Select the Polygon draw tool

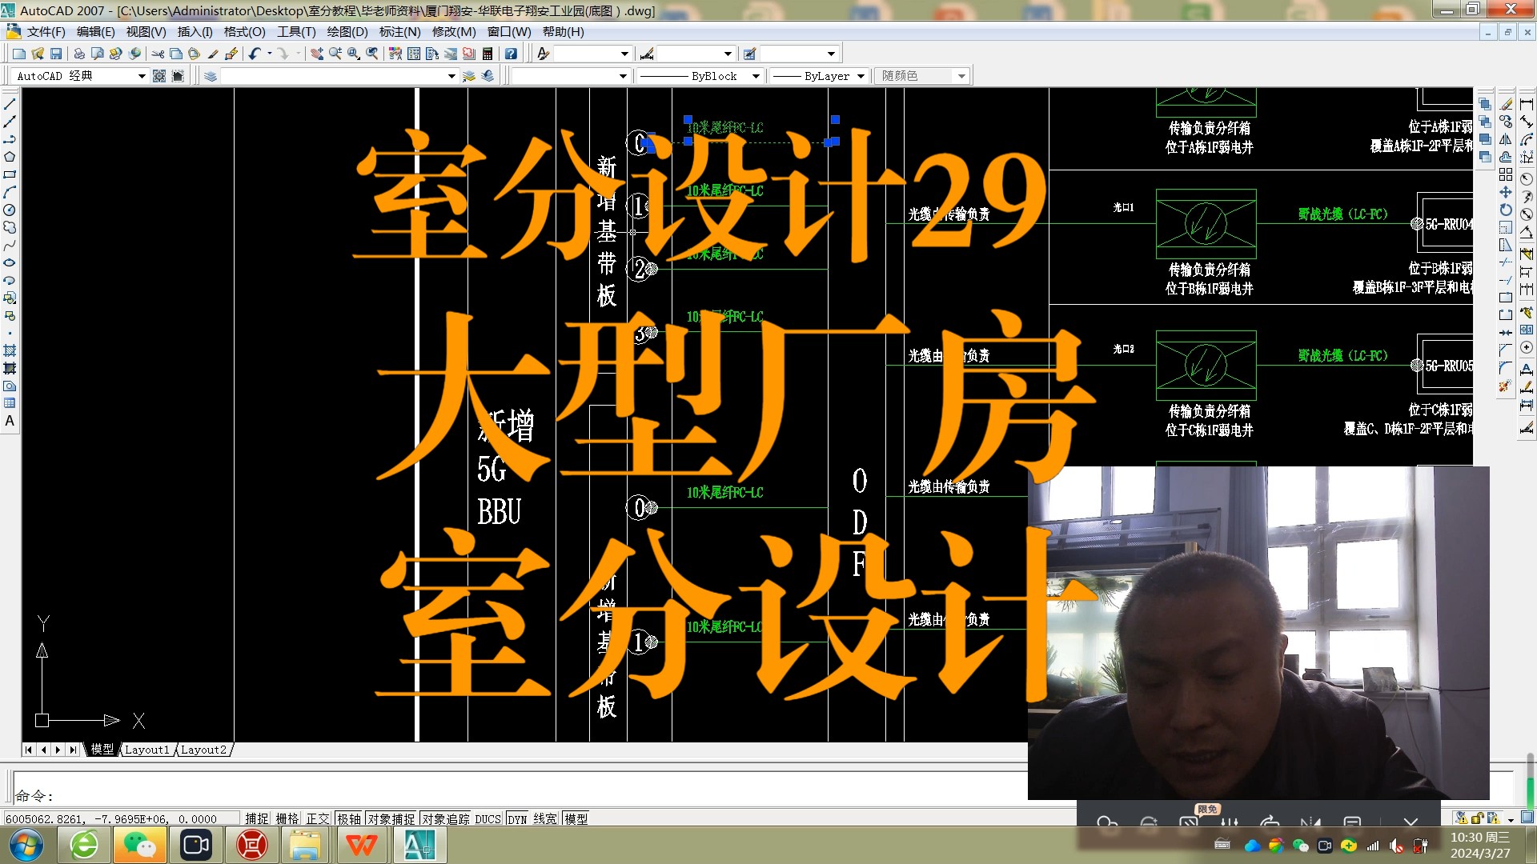pos(10,157)
